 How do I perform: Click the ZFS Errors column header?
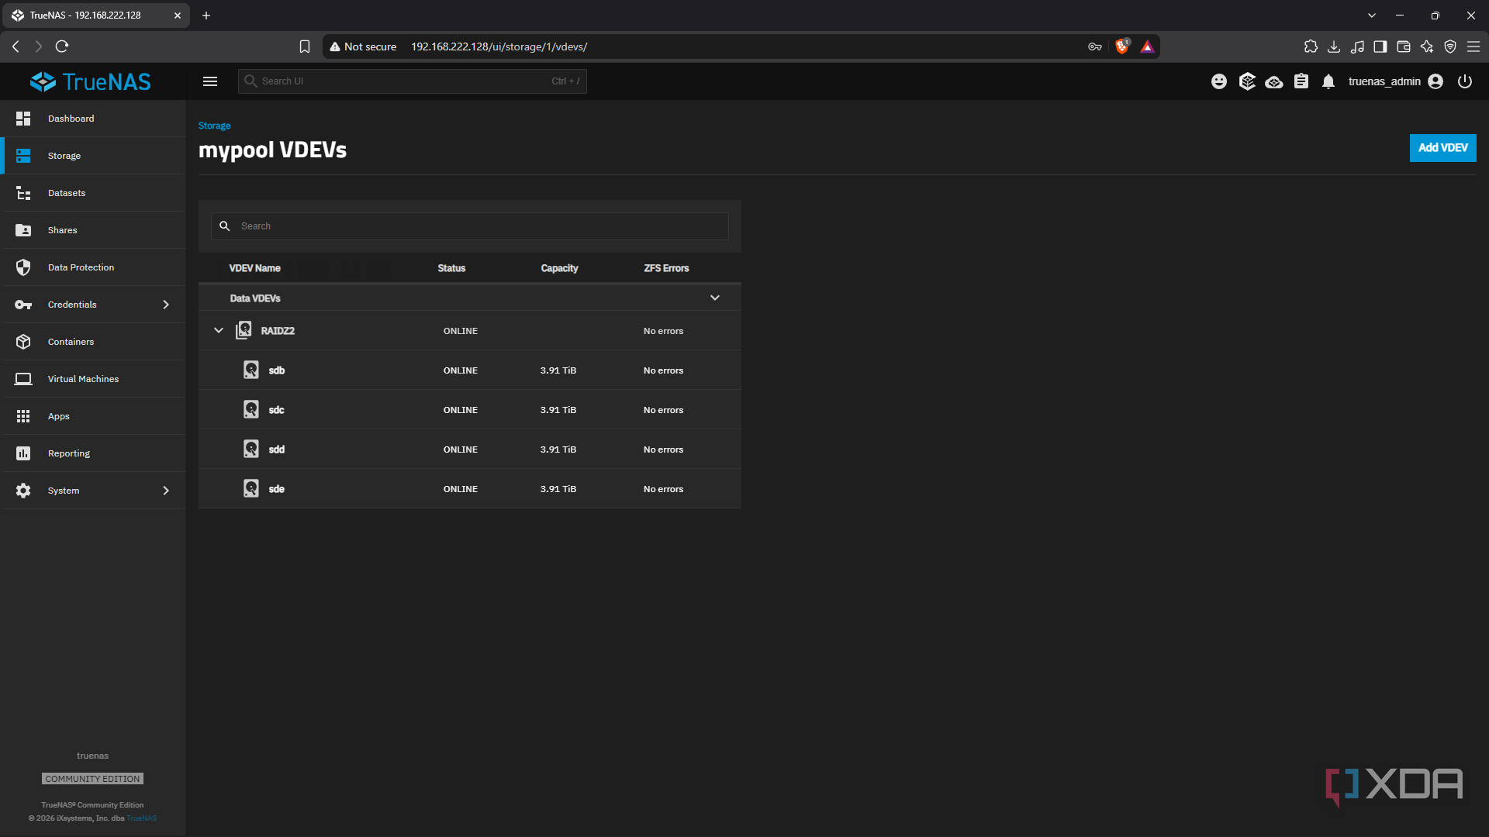666,268
